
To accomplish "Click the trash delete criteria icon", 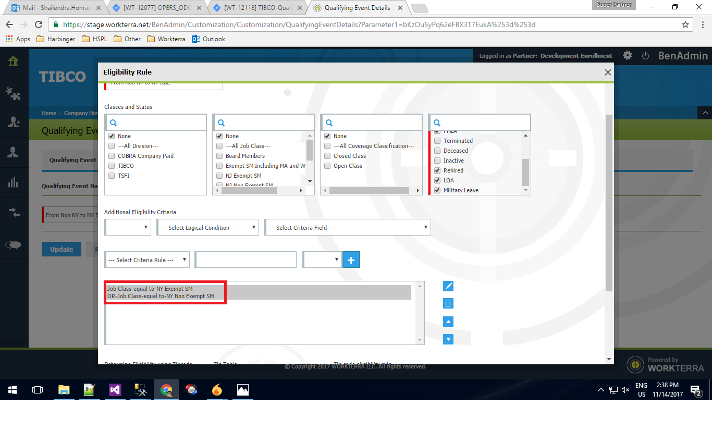I will coord(448,303).
